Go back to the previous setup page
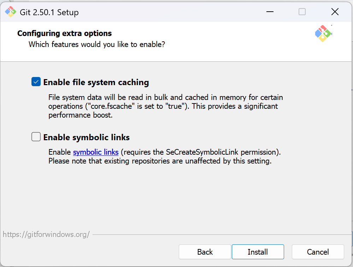Screen dimensions: 353x267 coord(205,252)
